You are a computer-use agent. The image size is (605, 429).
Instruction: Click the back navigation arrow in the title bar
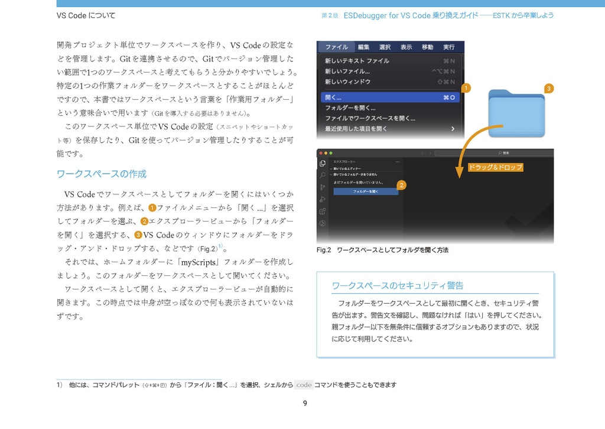(422, 153)
